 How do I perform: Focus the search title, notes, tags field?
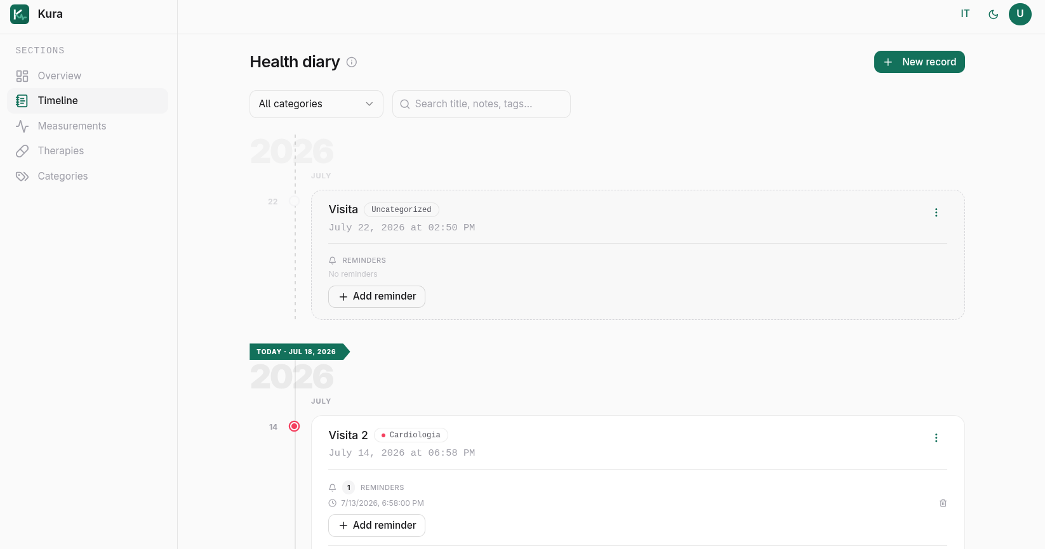point(481,104)
